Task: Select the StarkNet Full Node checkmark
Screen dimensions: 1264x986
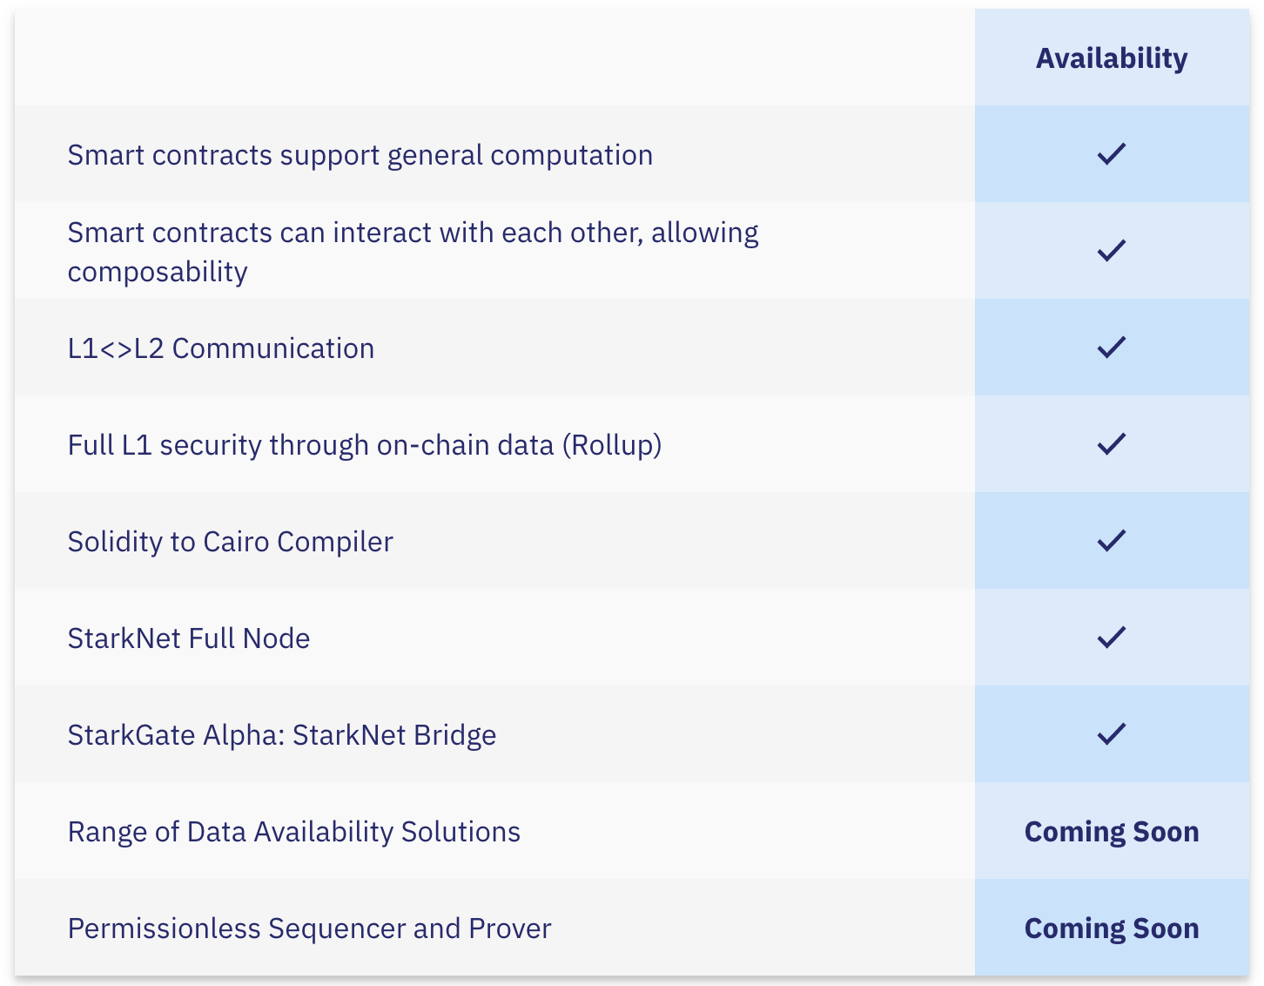Action: 1112,638
